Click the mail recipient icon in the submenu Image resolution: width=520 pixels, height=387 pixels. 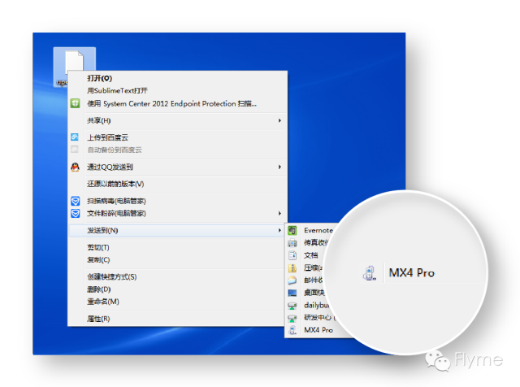292,280
